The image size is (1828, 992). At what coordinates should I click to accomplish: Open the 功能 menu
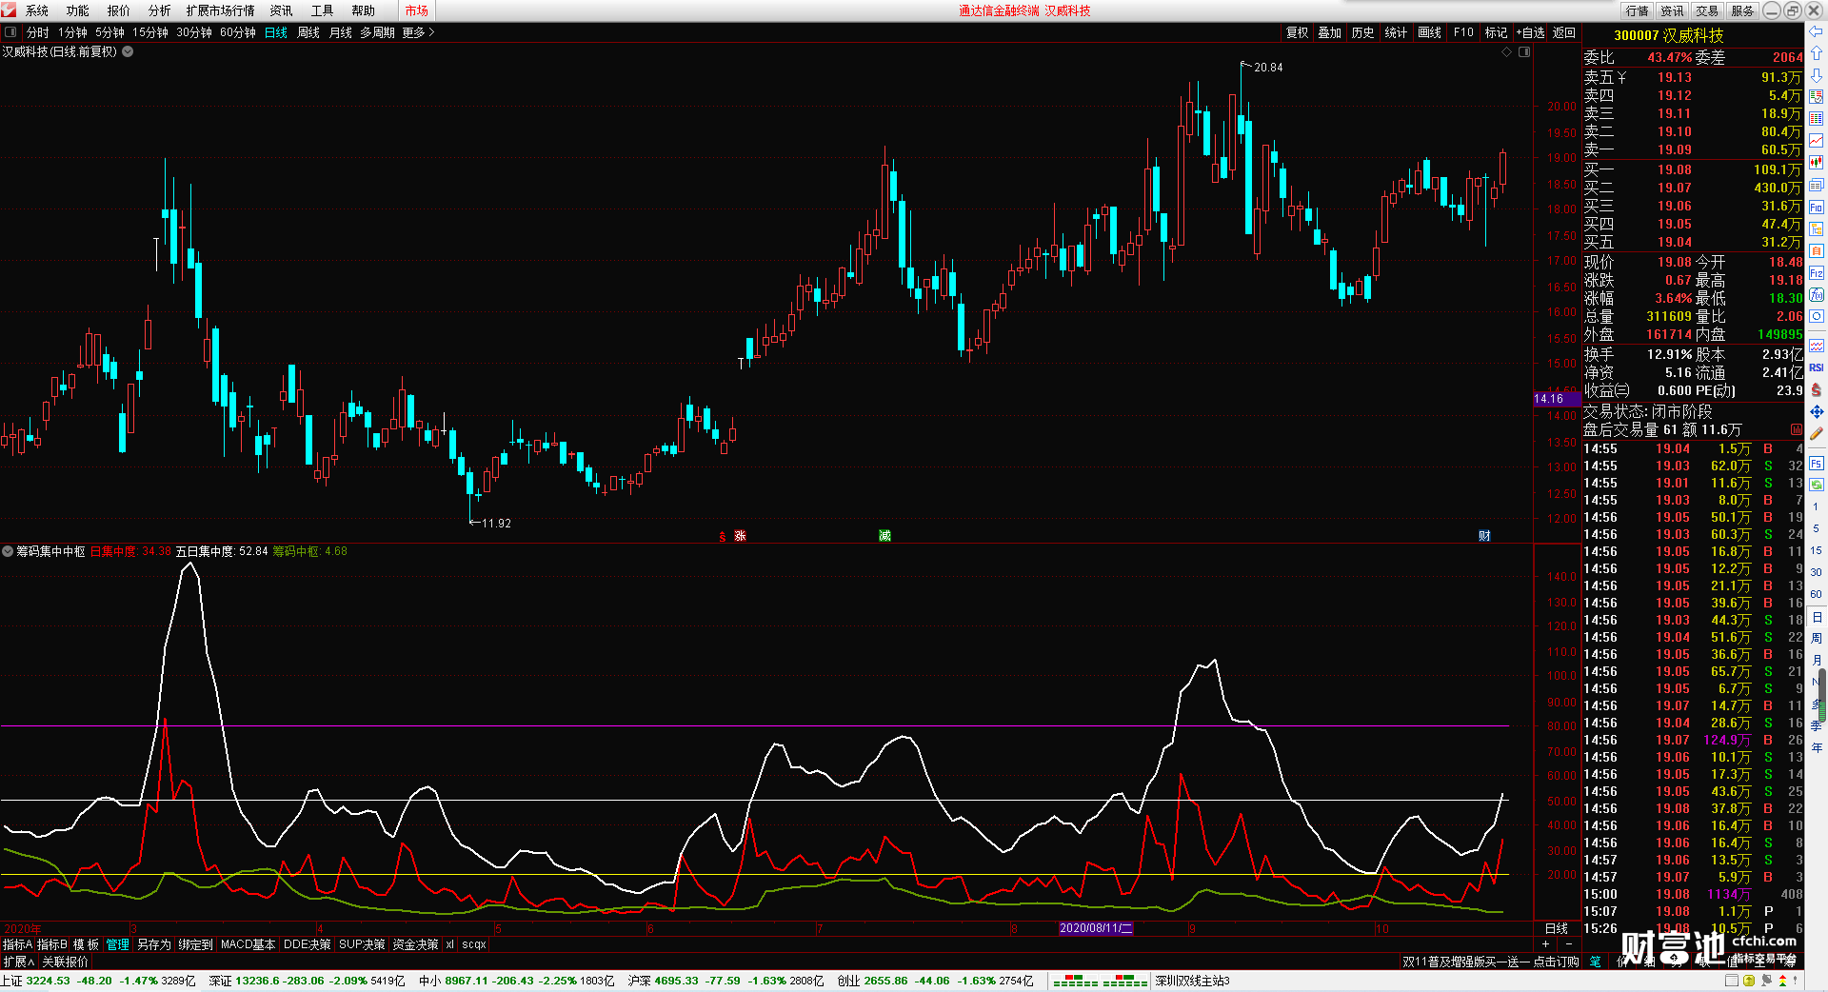pos(78,10)
